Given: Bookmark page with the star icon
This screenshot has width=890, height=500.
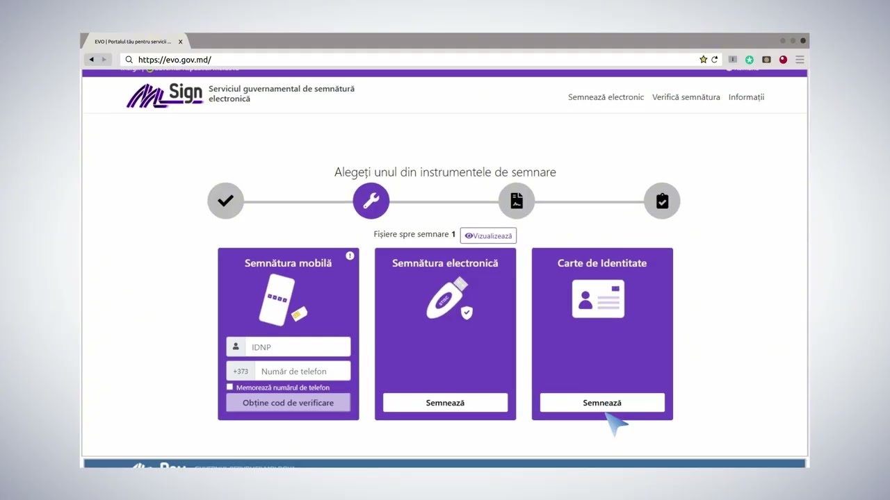Looking at the screenshot, I should (x=703, y=60).
